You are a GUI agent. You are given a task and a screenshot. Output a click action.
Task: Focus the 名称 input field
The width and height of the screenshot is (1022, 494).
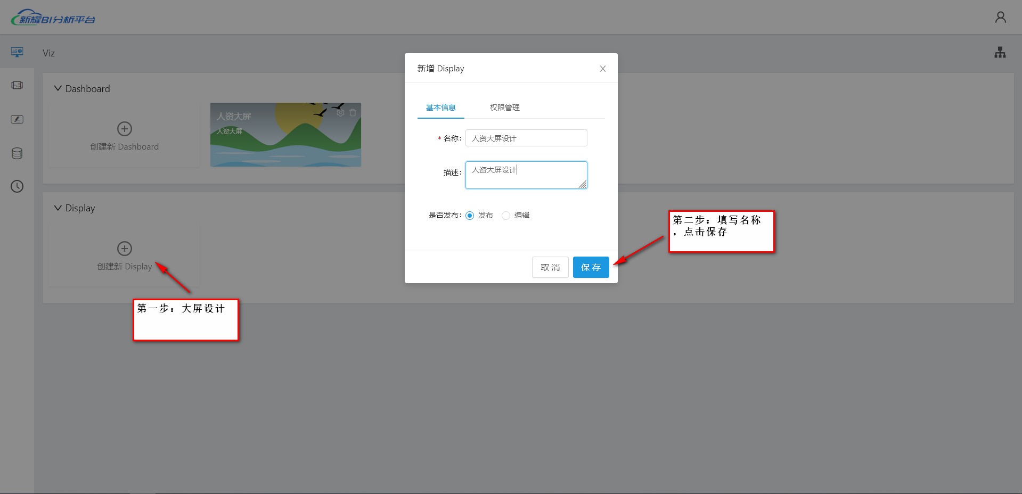pyautogui.click(x=526, y=138)
